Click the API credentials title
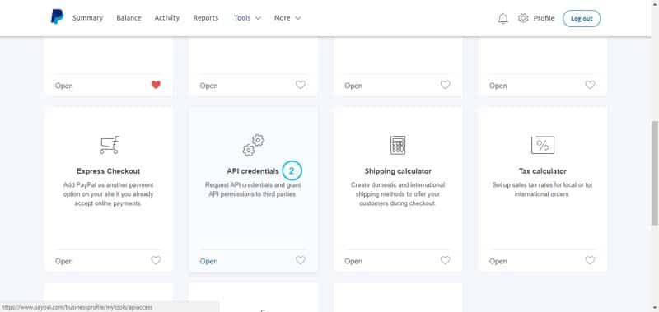The image size is (659, 312). (253, 171)
